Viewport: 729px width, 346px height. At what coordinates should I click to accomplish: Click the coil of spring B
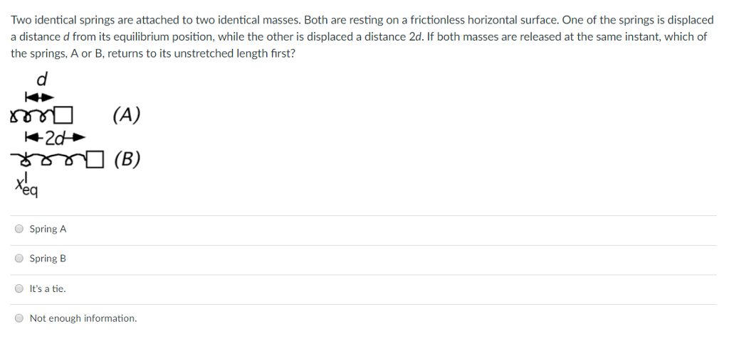48,161
